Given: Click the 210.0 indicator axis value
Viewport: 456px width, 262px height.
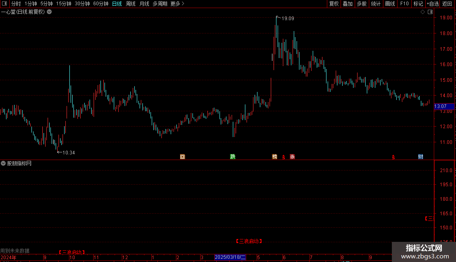Looking at the screenshot, I should pyautogui.click(x=446, y=170).
